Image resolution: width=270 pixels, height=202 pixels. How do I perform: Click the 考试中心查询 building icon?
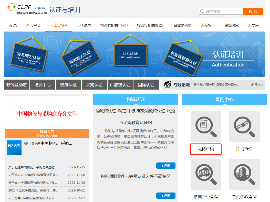[x=244, y=174]
